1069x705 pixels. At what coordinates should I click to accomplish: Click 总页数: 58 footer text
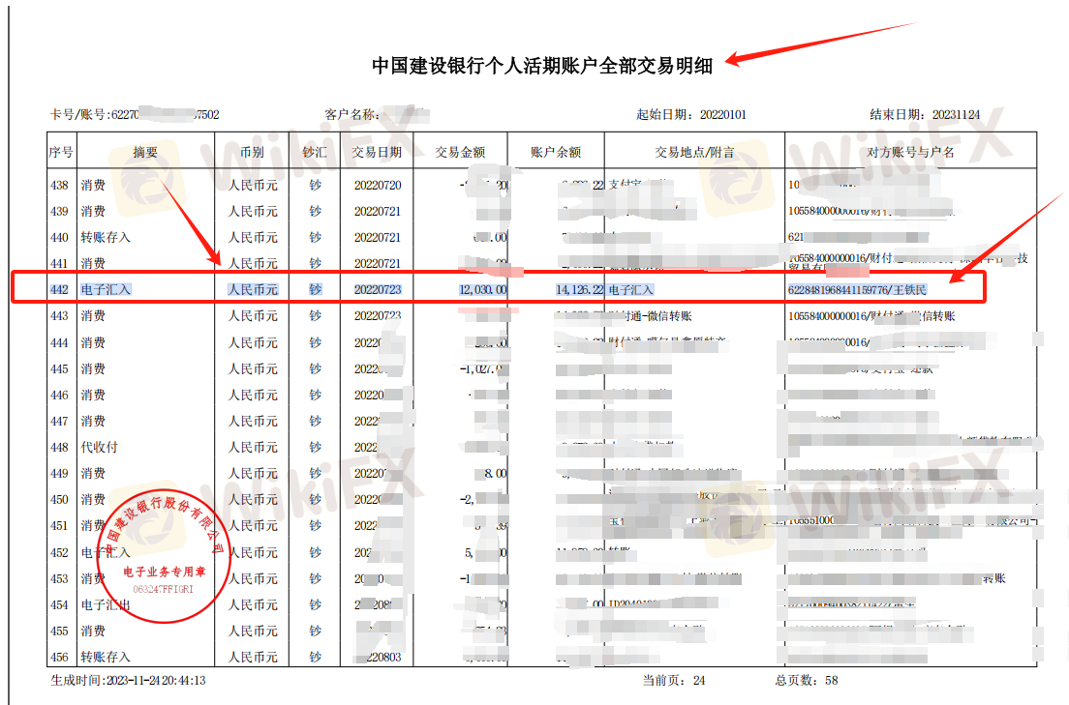point(806,680)
